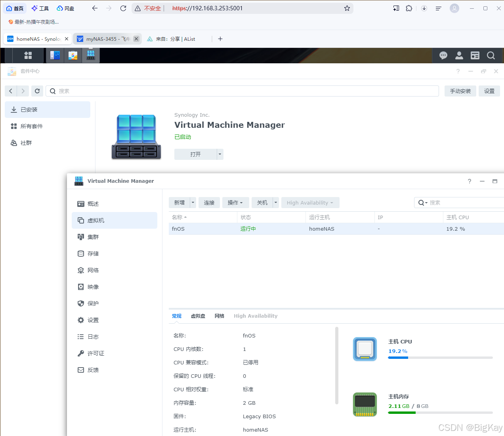504x436 pixels.
Task: Open browser downloads icon
Action: coord(424,8)
